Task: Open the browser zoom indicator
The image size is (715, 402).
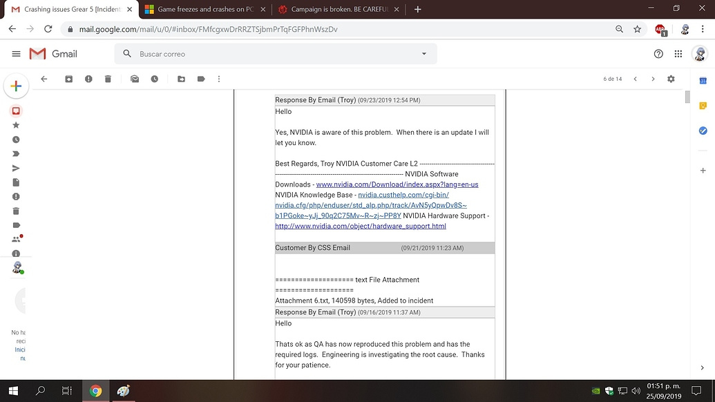Action: (619, 29)
